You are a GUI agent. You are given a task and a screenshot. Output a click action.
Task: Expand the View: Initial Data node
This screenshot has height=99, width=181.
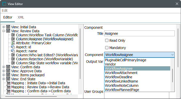point(4,27)
